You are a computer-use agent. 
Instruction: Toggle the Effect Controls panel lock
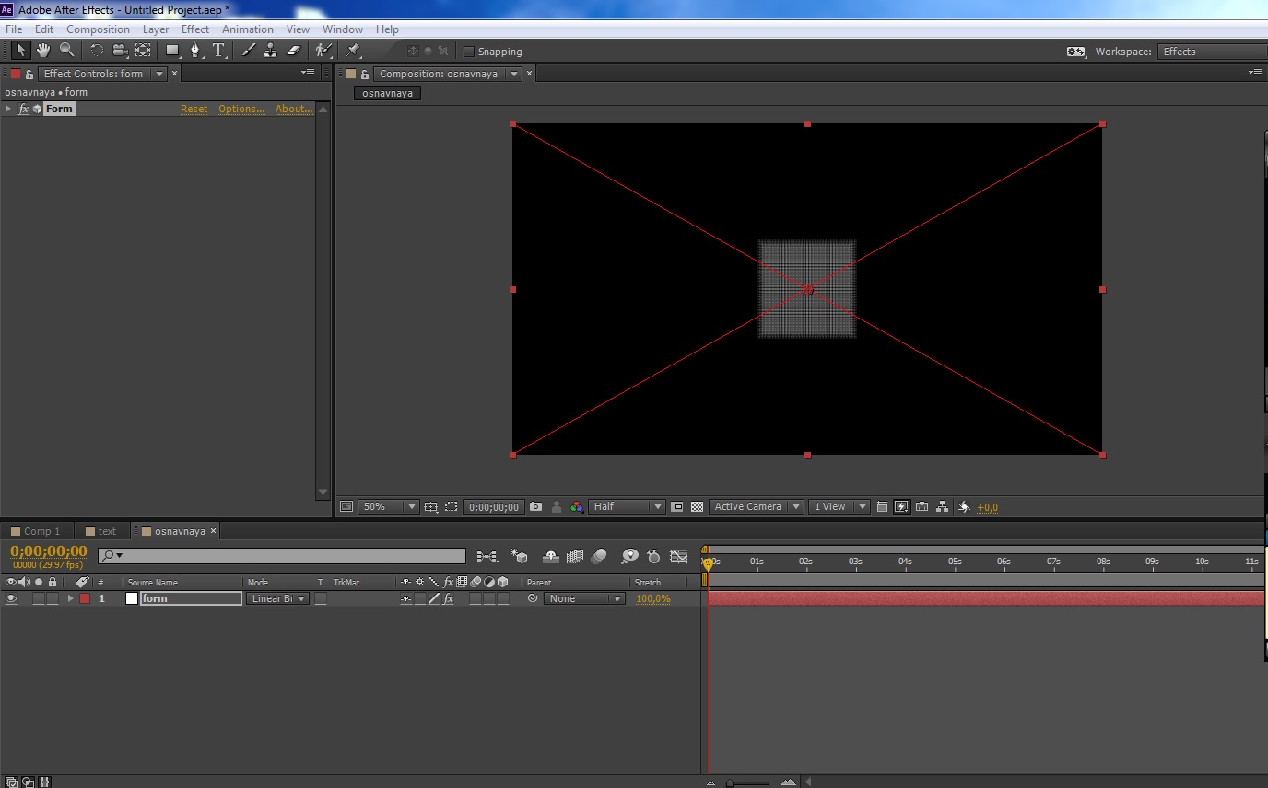tap(29, 74)
